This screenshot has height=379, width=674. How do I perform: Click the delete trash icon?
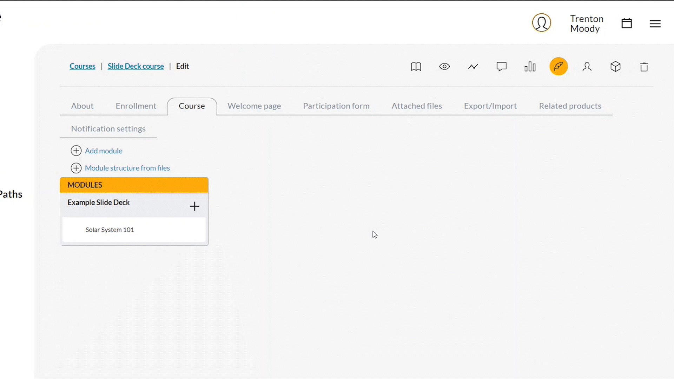pos(644,67)
